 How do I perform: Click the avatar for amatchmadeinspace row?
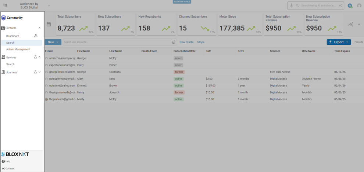46,58
